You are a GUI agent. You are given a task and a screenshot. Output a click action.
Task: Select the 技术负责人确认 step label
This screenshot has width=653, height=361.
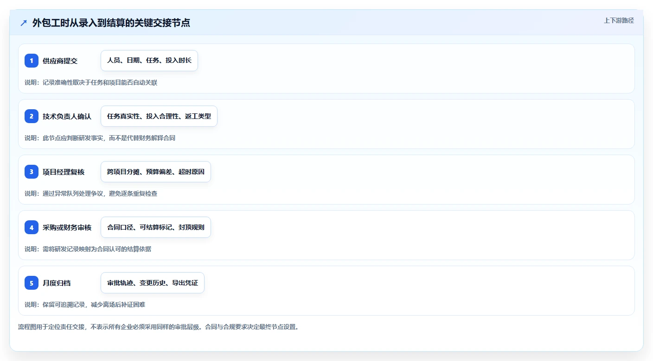click(67, 116)
